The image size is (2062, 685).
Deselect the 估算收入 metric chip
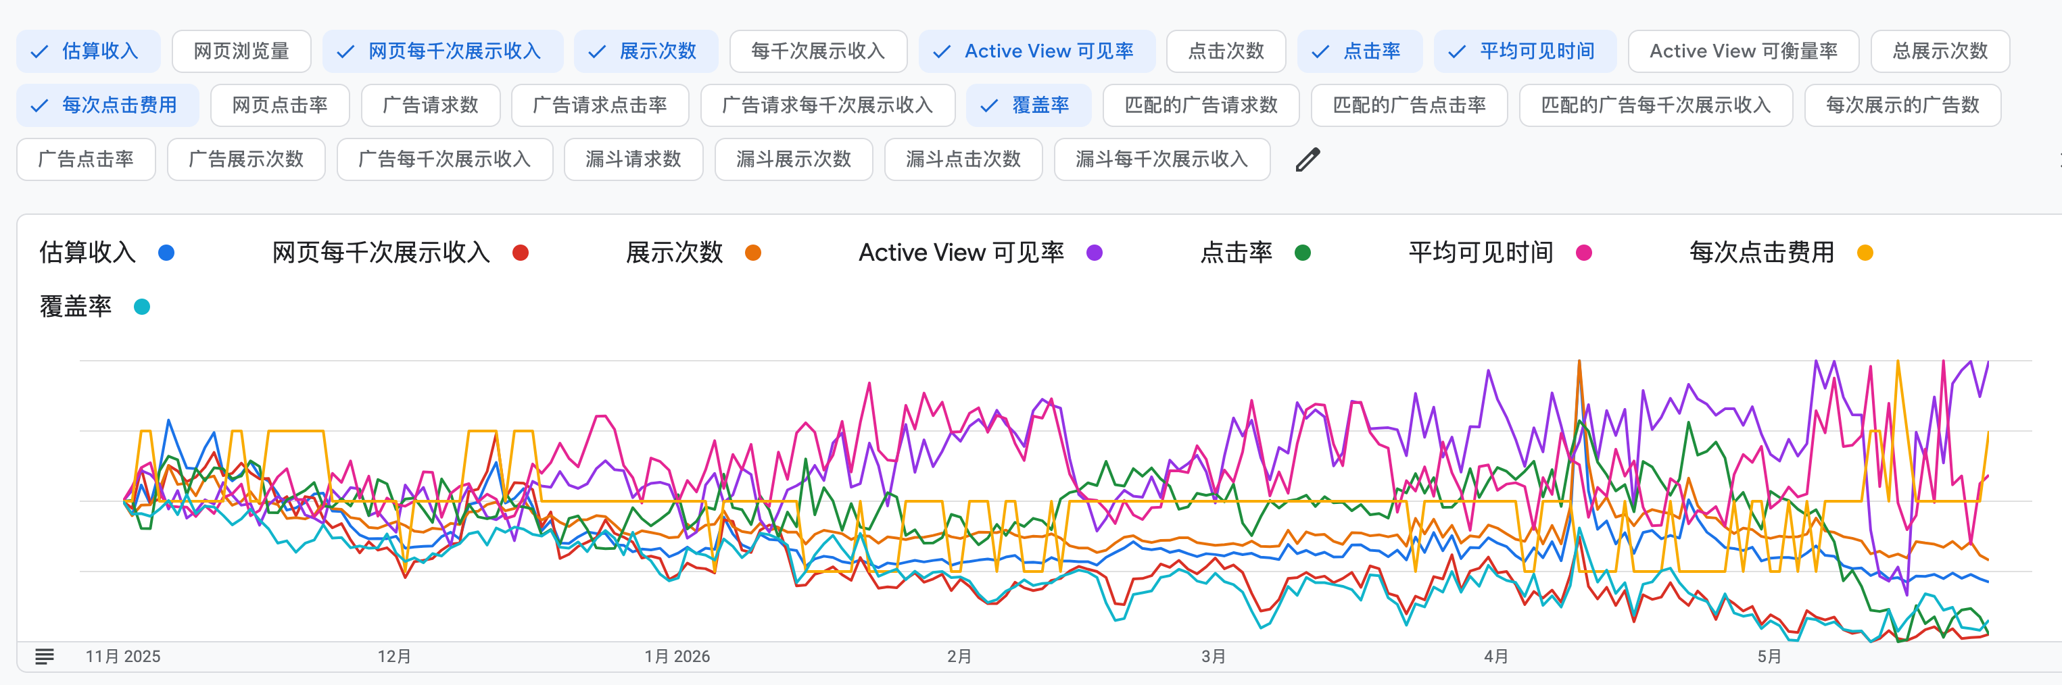click(x=88, y=51)
